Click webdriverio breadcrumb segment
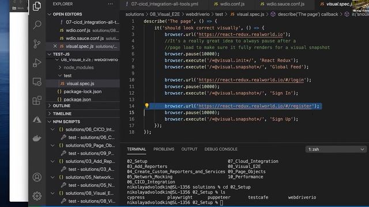Viewport: 369px width, 207px height. (x=197, y=14)
